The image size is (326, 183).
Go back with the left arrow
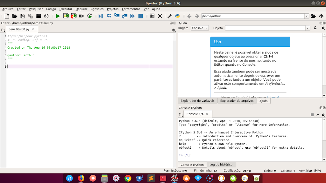click(x=189, y=16)
